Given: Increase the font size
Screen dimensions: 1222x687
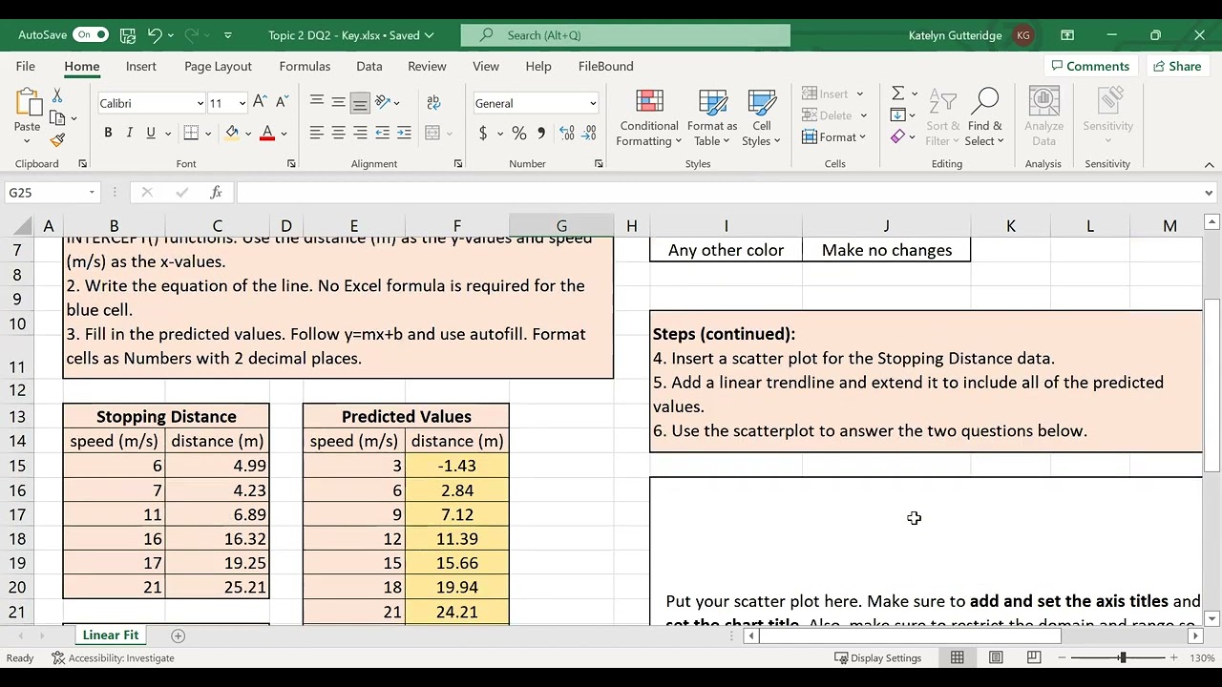Looking at the screenshot, I should [262, 103].
